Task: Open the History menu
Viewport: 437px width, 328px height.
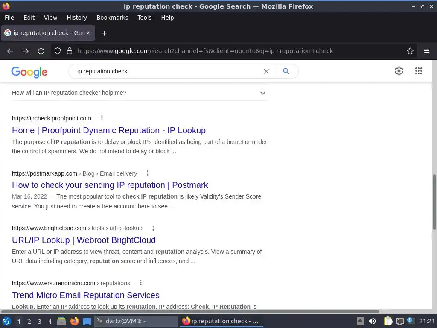Action: pos(77,18)
